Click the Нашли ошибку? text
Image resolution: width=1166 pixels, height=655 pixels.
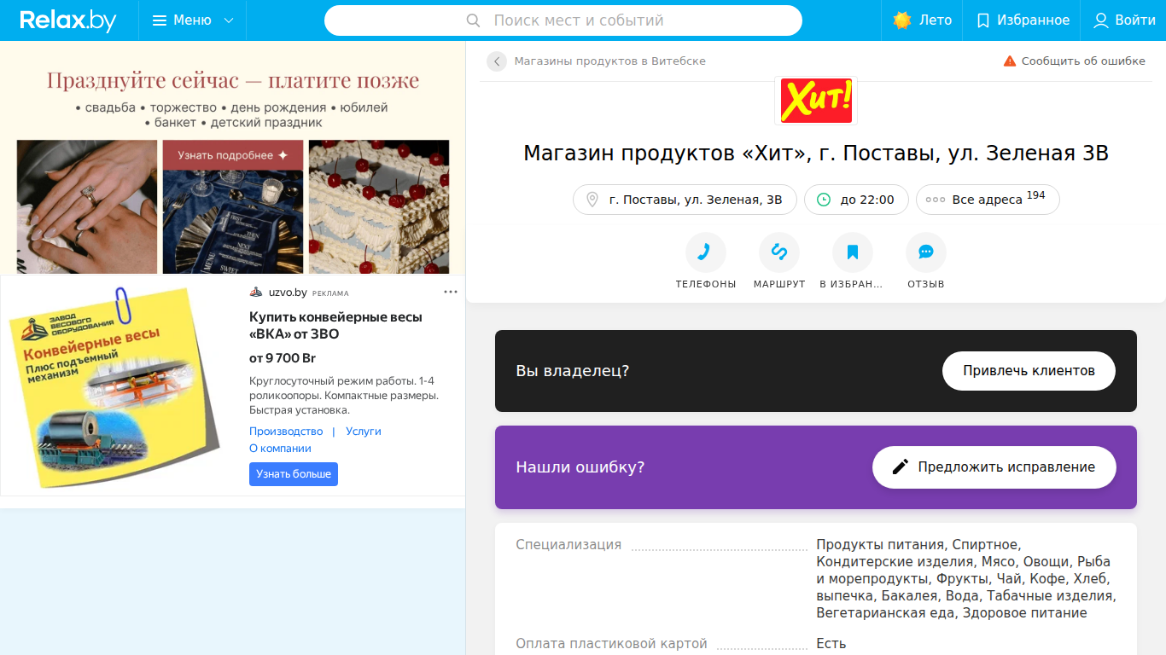point(580,467)
